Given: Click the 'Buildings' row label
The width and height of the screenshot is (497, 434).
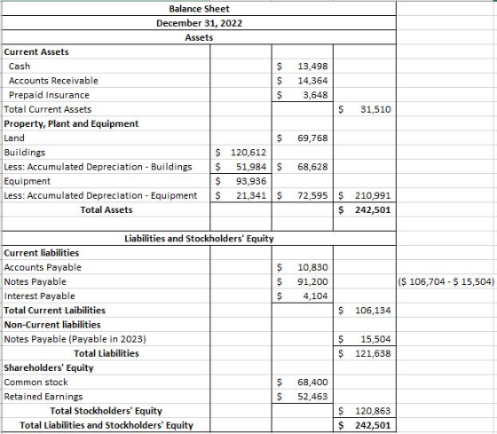Looking at the screenshot, I should (25, 153).
